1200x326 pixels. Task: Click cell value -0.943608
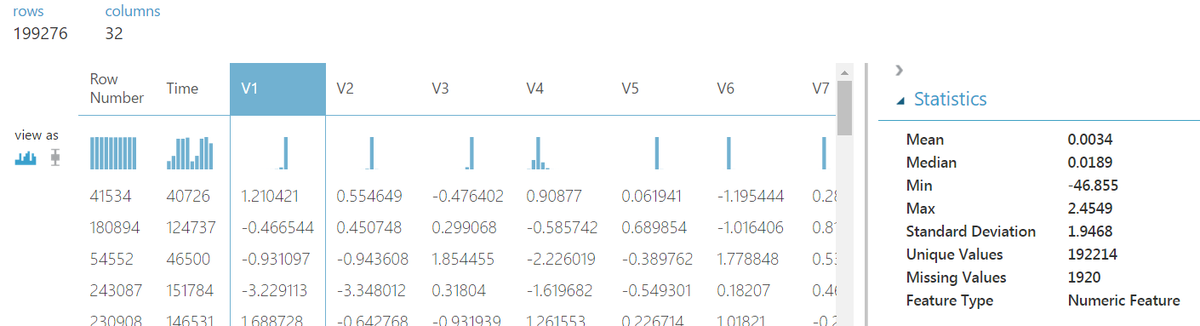point(372,259)
